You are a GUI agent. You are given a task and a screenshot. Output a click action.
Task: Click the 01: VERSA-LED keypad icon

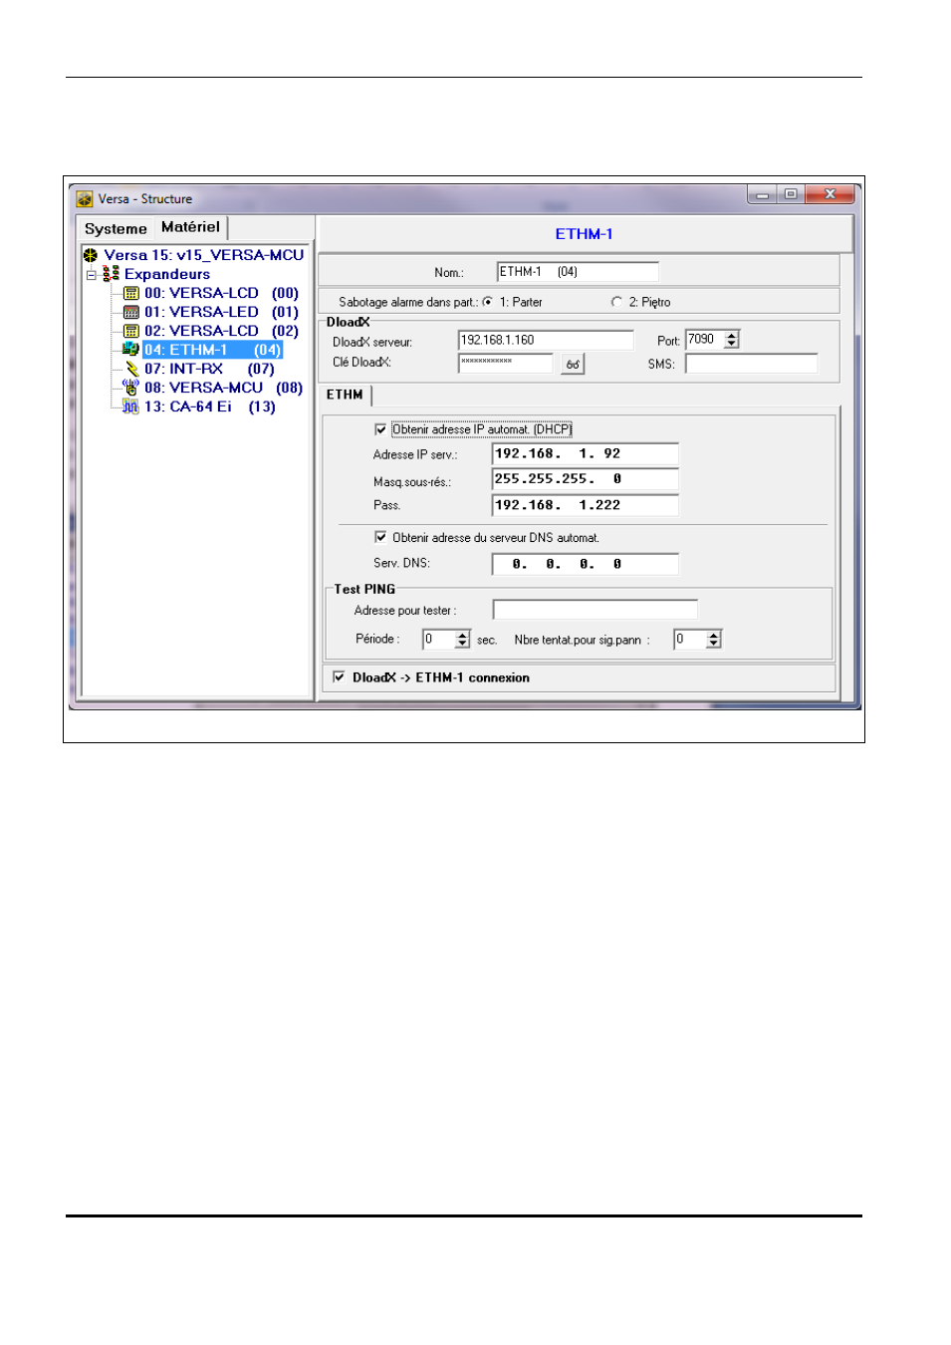[130, 312]
